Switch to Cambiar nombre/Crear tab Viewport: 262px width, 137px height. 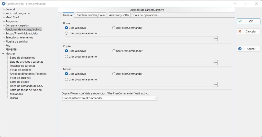91,15
